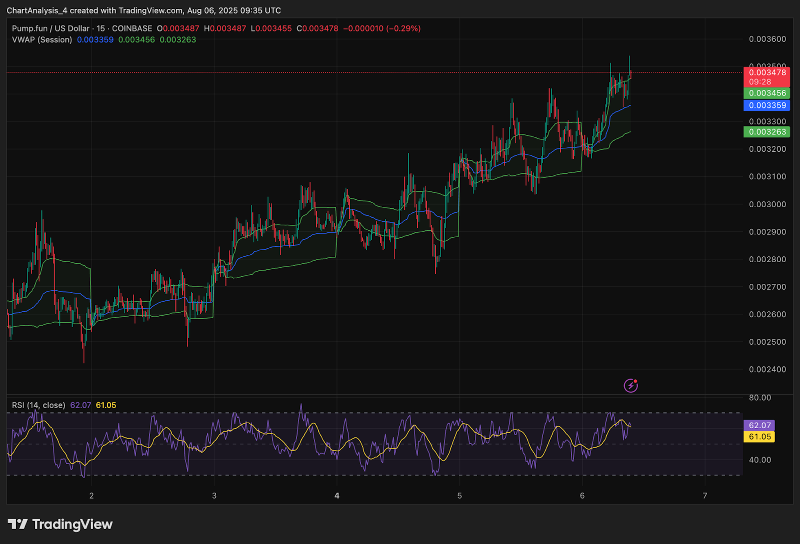
Task: Click the green band label 0.003456
Action: coord(766,93)
